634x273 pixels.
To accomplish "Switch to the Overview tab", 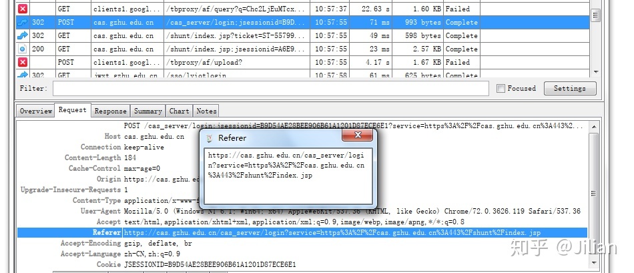I will pos(36,111).
